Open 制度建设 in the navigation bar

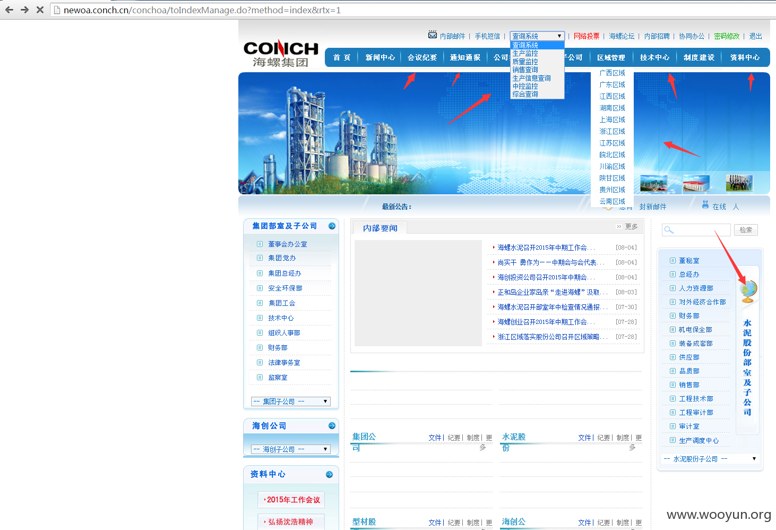click(699, 57)
